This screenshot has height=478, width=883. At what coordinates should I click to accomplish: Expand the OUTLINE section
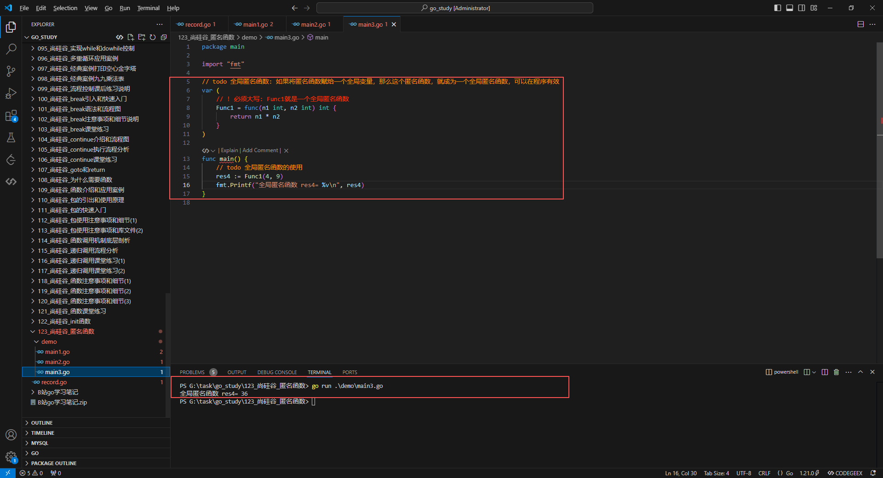[96, 423]
